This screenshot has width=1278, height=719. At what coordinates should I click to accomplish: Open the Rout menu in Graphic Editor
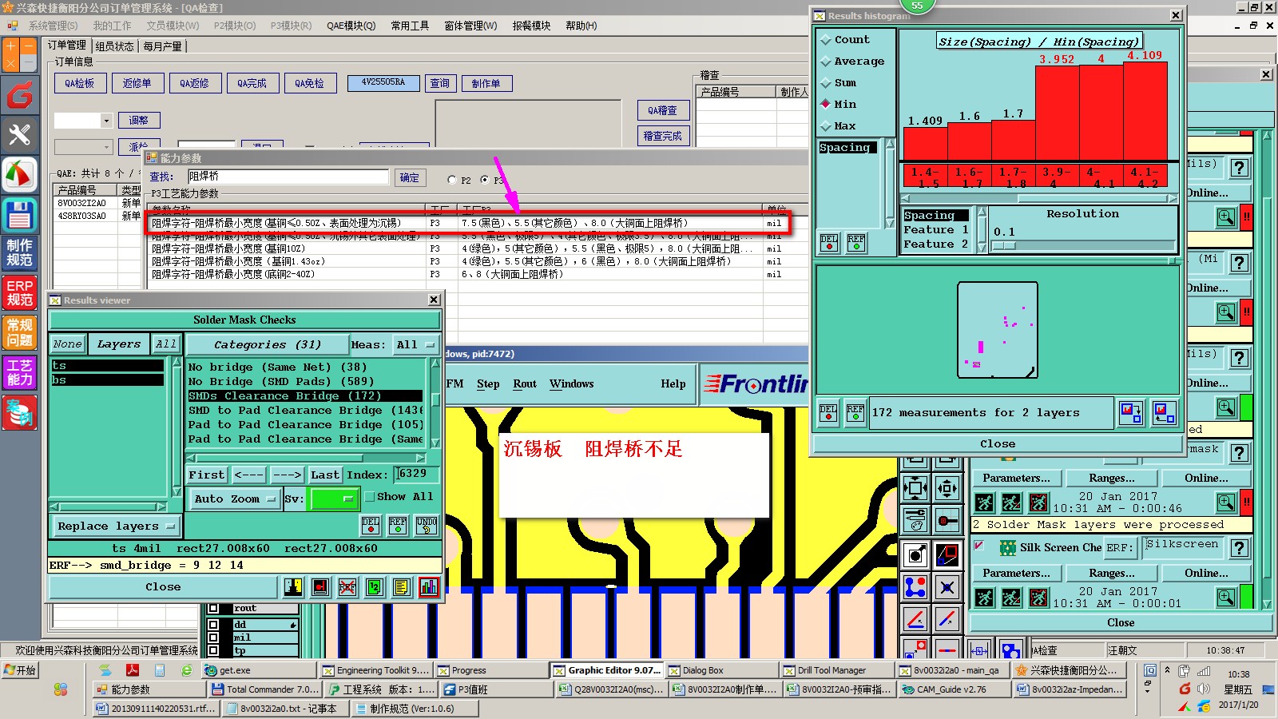(x=525, y=384)
